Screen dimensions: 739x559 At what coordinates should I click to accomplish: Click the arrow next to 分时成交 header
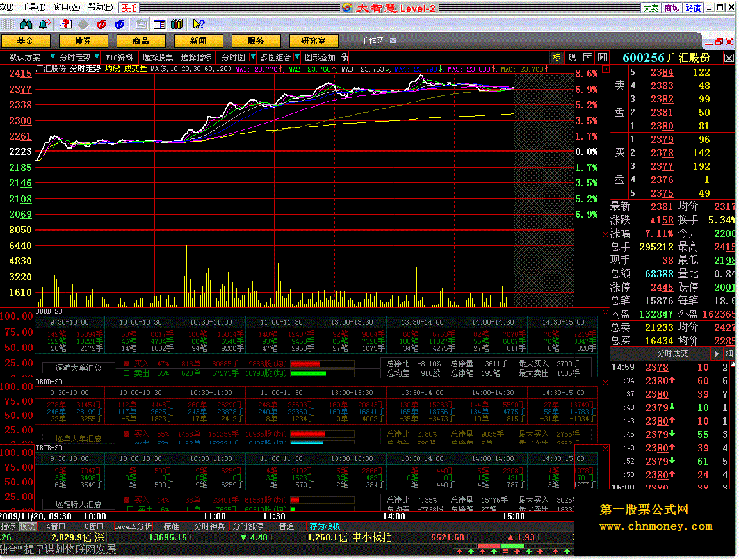coord(717,353)
